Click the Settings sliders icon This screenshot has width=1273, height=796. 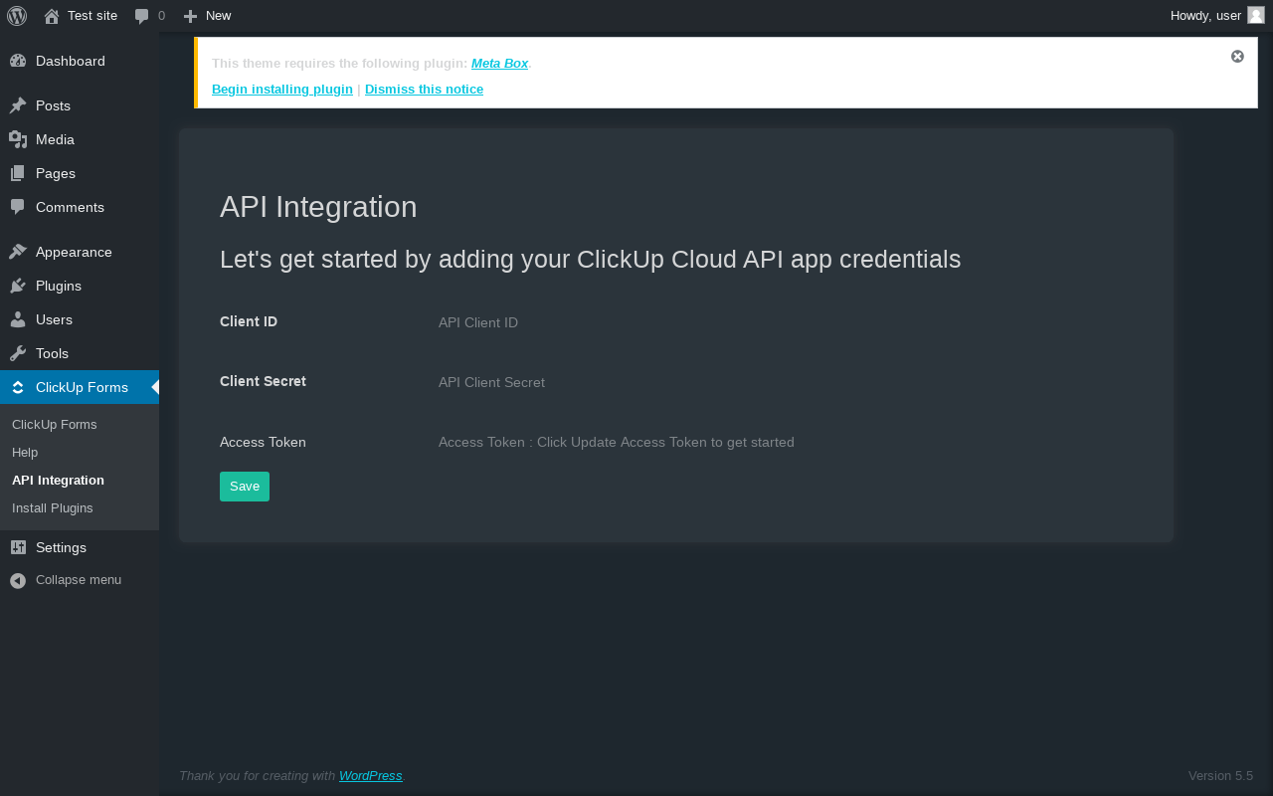[18, 547]
